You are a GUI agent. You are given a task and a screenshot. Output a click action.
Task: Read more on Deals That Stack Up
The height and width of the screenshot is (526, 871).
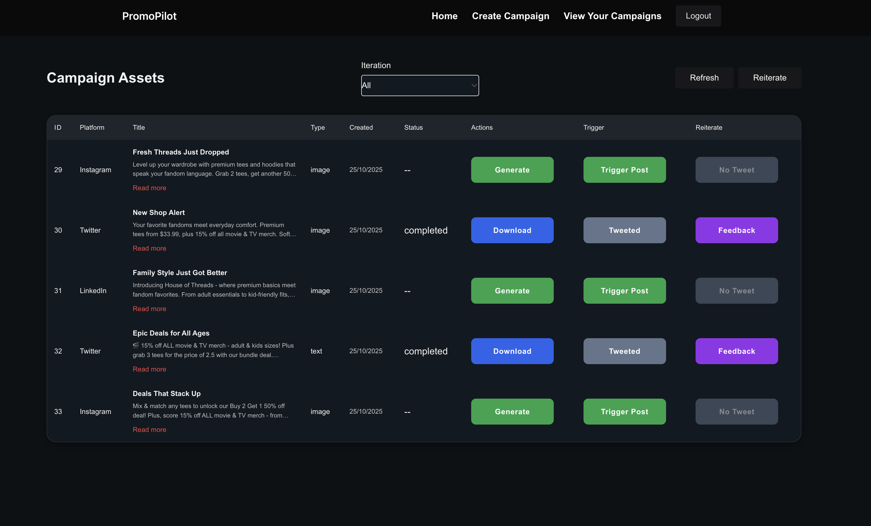[x=149, y=430]
